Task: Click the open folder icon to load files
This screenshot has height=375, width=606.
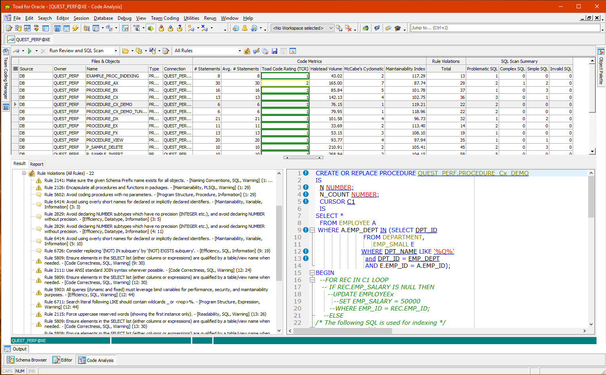Action: tap(126, 51)
